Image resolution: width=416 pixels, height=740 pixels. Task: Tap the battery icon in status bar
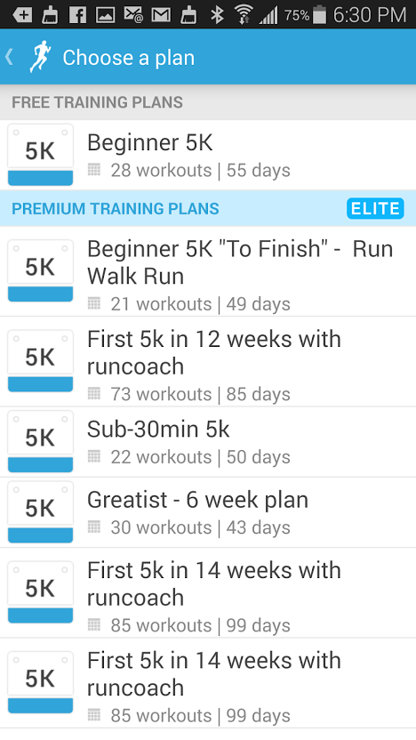point(319,14)
